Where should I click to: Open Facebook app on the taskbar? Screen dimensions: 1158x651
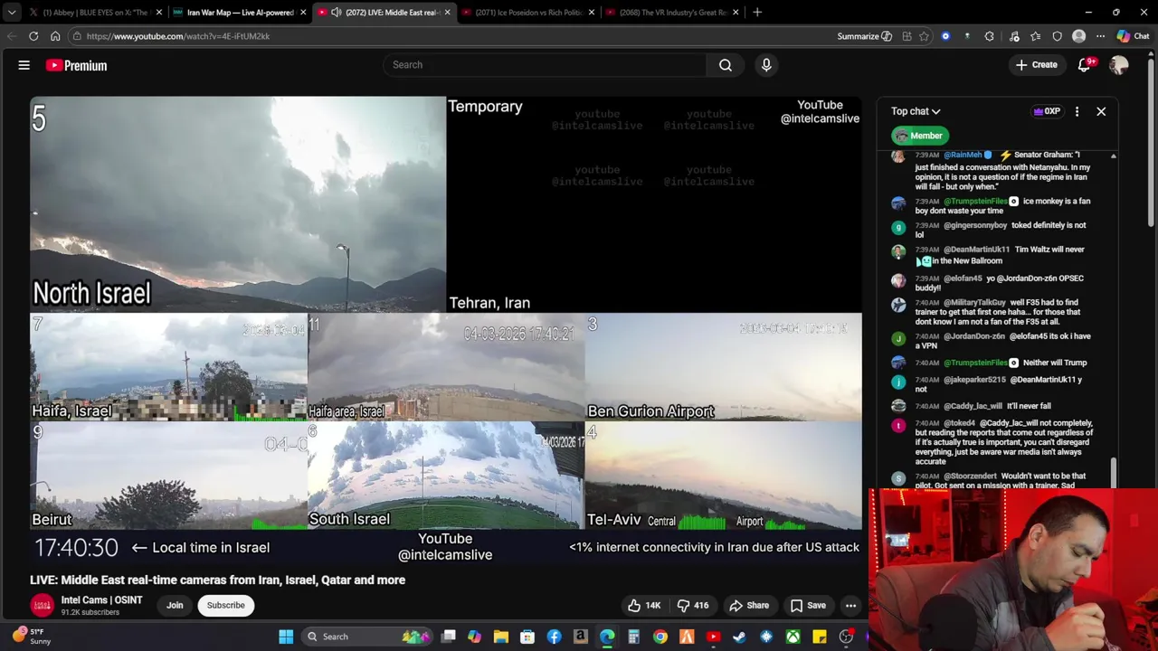point(554,637)
